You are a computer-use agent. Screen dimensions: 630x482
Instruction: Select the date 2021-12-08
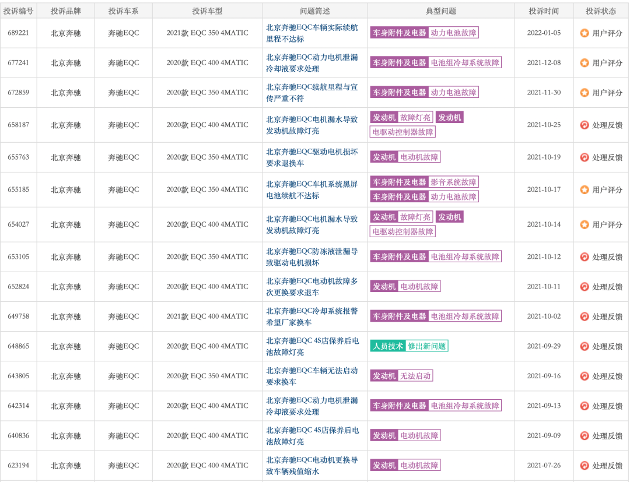(x=544, y=62)
